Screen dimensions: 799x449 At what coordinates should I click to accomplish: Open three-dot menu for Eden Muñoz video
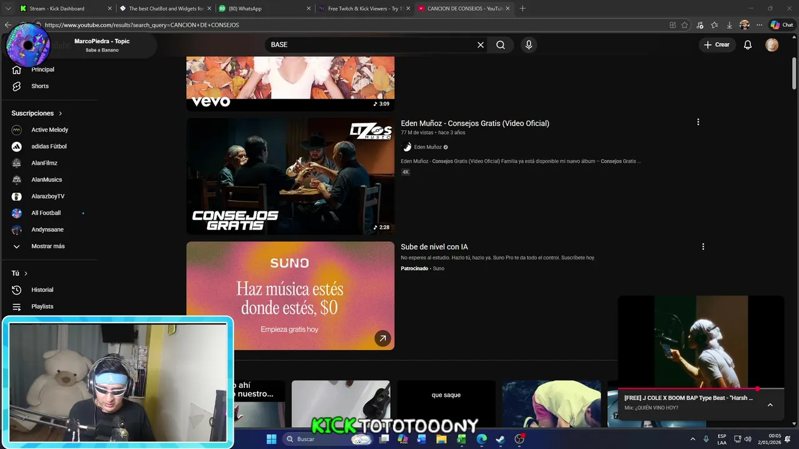pyautogui.click(x=698, y=122)
